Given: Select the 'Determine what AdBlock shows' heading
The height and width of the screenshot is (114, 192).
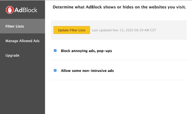Looking at the screenshot, I should pos(119,7).
